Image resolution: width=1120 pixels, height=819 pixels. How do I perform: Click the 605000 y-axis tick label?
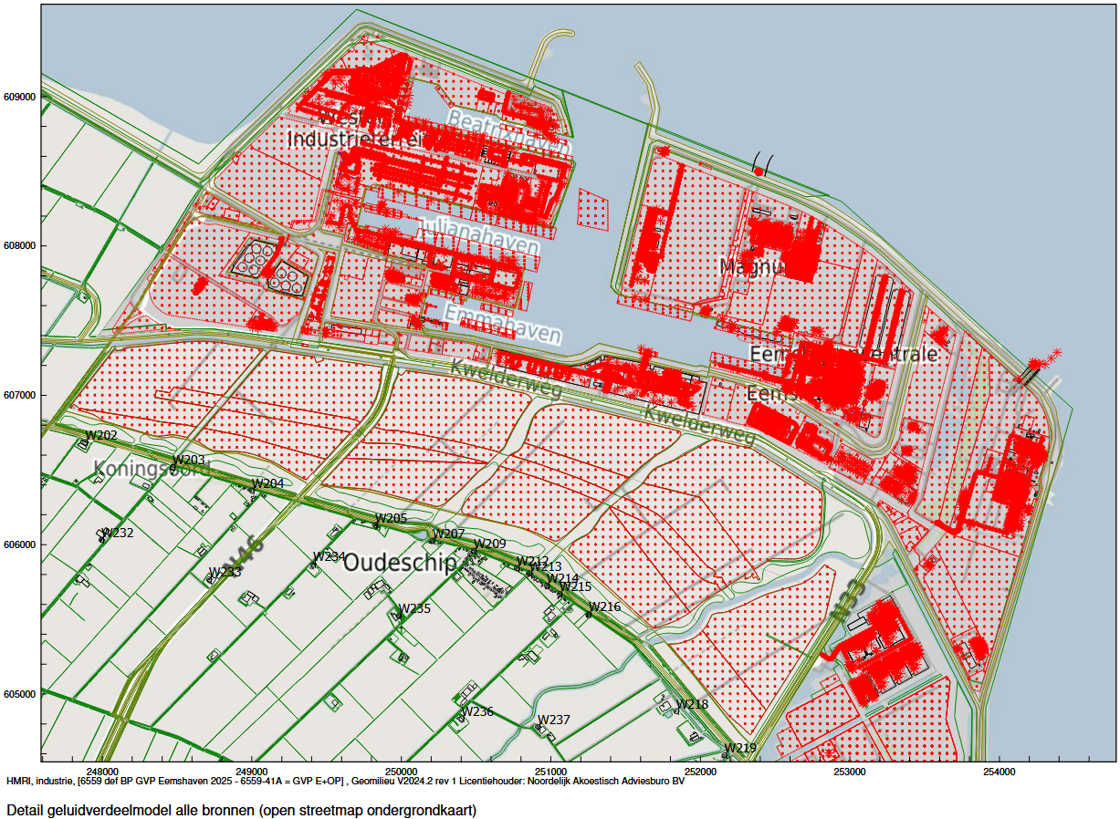[x=20, y=694]
